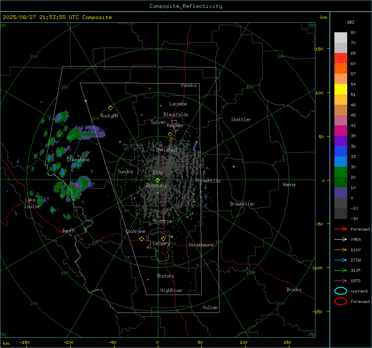Screen dimensions: 372x348
Task: Click yellow radar-site diamond near Didsbury
Action: (x=157, y=180)
